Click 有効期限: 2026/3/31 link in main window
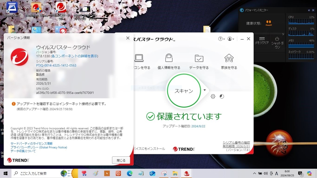 point(236,146)
